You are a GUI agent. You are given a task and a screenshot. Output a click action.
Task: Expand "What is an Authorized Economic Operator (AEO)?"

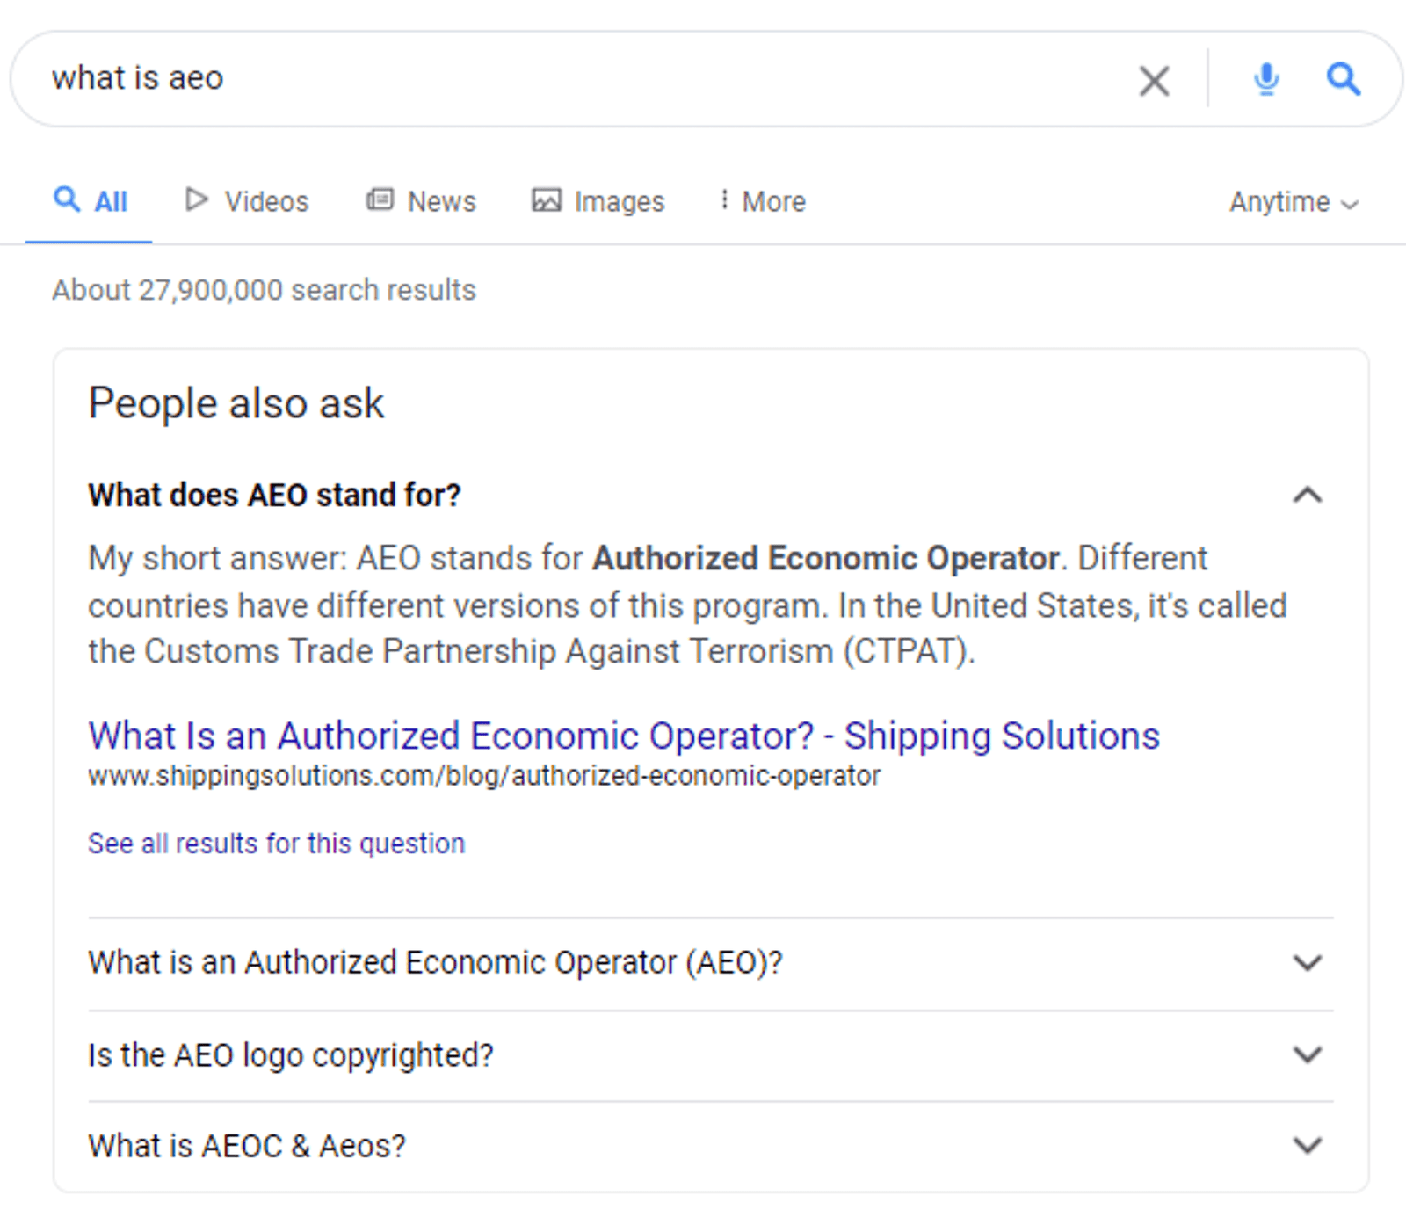point(1308,963)
